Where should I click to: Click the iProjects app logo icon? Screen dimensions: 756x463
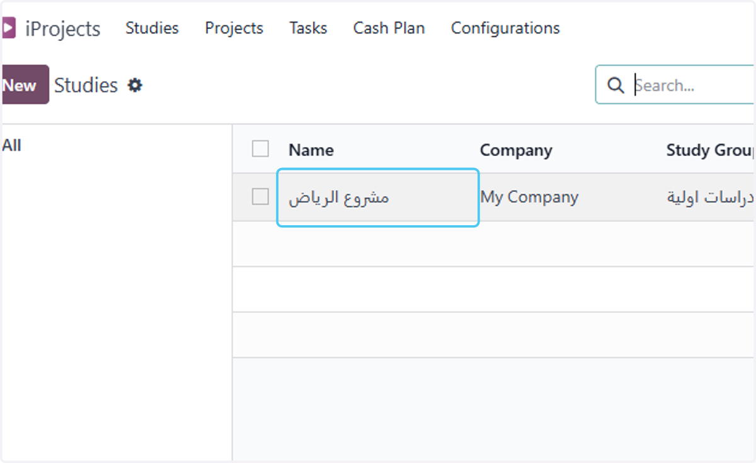pyautogui.click(x=8, y=28)
